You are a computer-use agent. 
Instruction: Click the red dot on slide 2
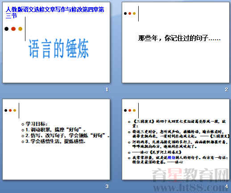[130, 13]
